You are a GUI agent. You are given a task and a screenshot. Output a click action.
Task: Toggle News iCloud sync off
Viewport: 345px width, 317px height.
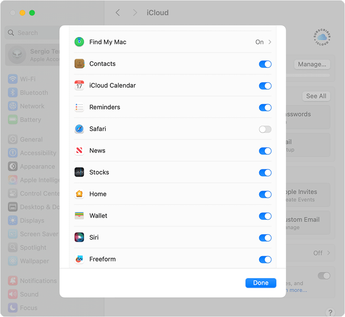265,151
